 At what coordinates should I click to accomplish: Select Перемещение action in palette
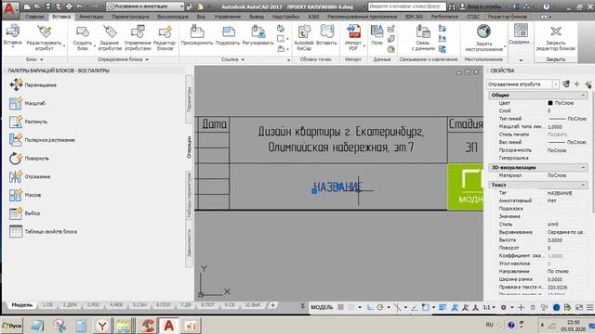pos(33,84)
